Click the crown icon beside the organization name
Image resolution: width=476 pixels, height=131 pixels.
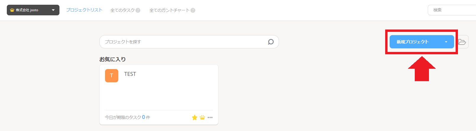pyautogui.click(x=12, y=10)
